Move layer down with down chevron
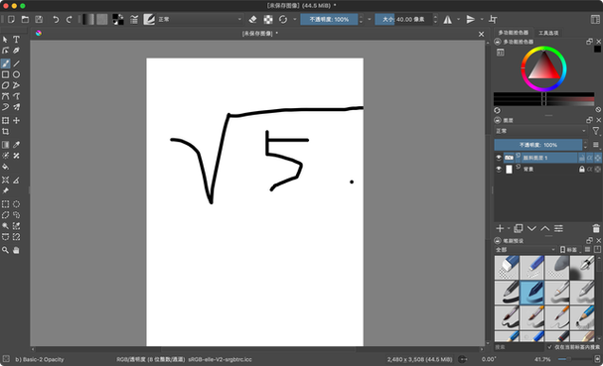Viewport: 603px width, 366px height. click(531, 228)
